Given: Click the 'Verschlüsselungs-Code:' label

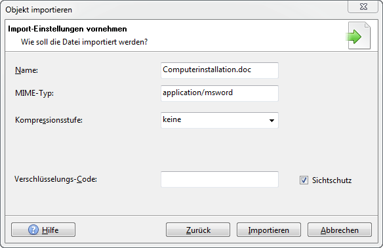Looking at the screenshot, I should [56, 179].
